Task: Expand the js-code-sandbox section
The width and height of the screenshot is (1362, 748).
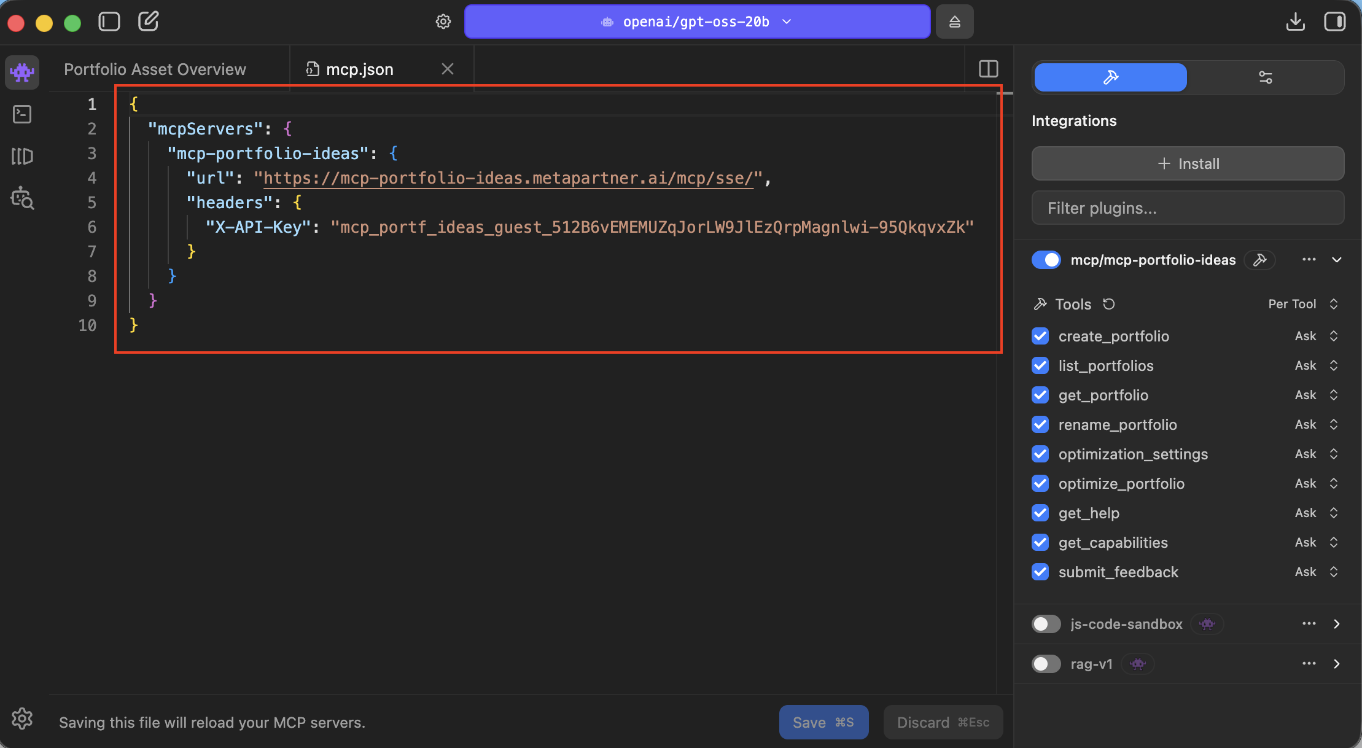Action: (x=1337, y=624)
